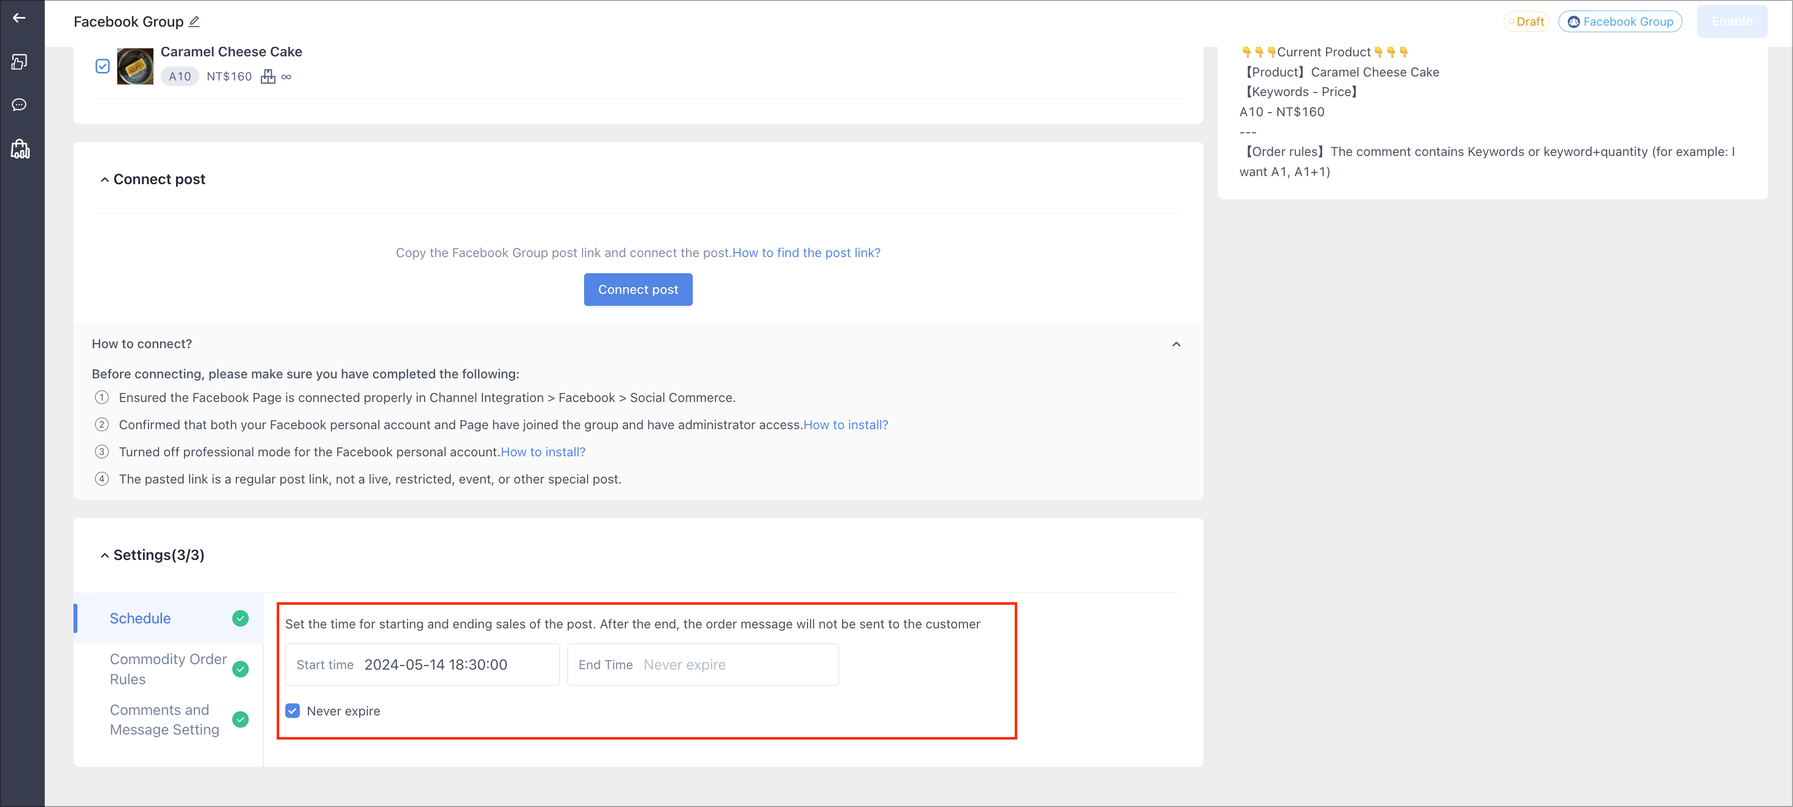Viewport: 1793px width, 807px height.
Task: Collapse the Connect post section
Action: point(105,180)
